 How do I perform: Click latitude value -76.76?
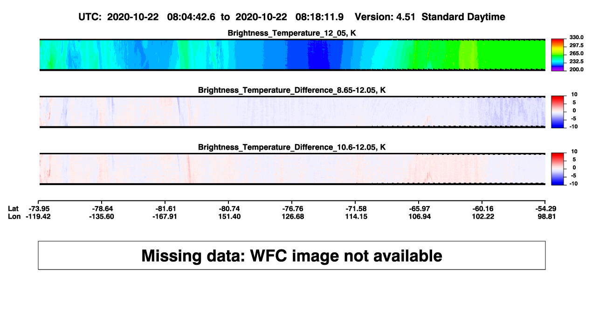tap(292, 208)
